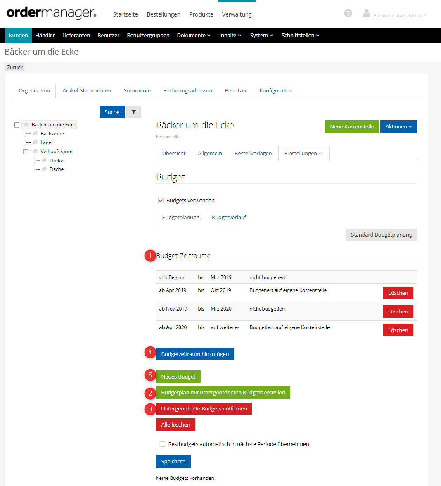Click house icon beside Lager
Image resolution: width=441 pixels, height=486 pixels.
(36, 142)
